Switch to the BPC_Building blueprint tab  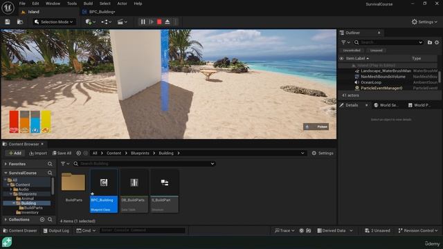coord(102,12)
